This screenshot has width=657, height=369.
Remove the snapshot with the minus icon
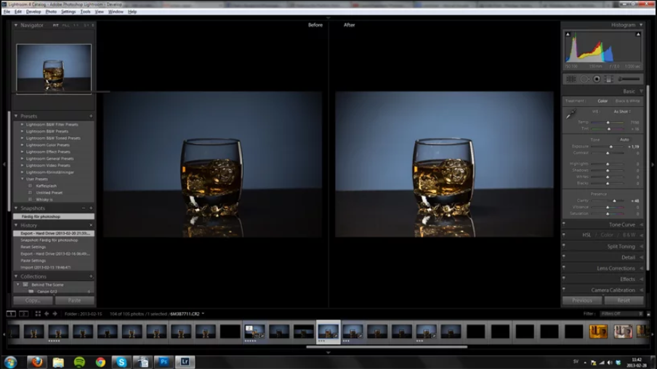coord(84,208)
